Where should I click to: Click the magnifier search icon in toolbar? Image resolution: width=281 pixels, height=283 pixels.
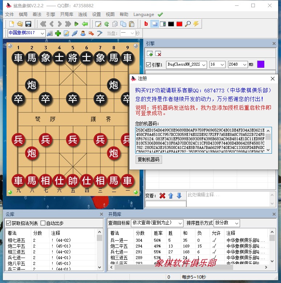pos(187,24)
